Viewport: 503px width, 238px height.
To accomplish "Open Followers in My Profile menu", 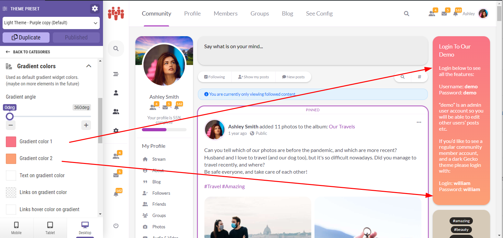I will (161, 193).
